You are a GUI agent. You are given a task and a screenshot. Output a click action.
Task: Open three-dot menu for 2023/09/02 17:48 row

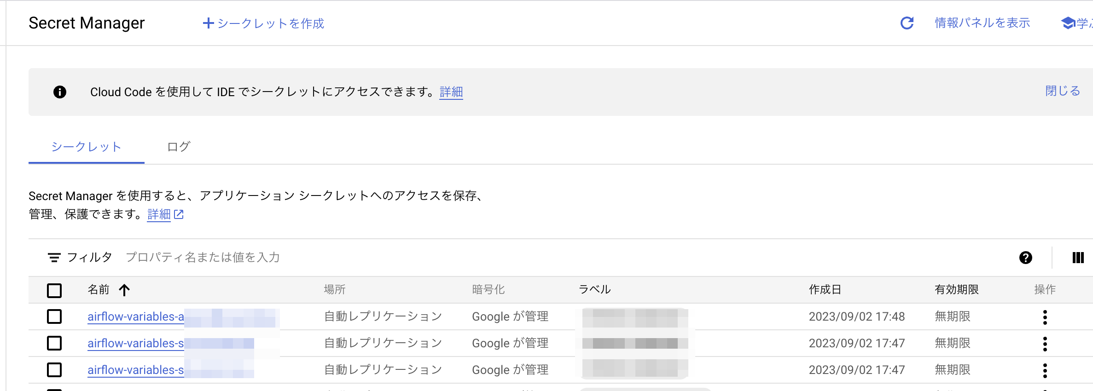tap(1045, 317)
